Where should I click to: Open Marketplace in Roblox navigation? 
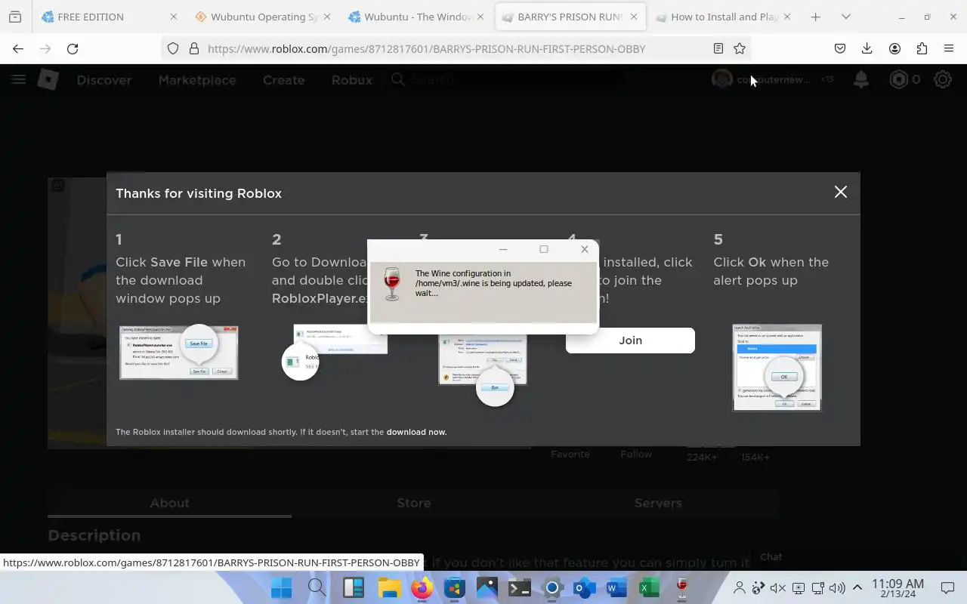tap(197, 80)
